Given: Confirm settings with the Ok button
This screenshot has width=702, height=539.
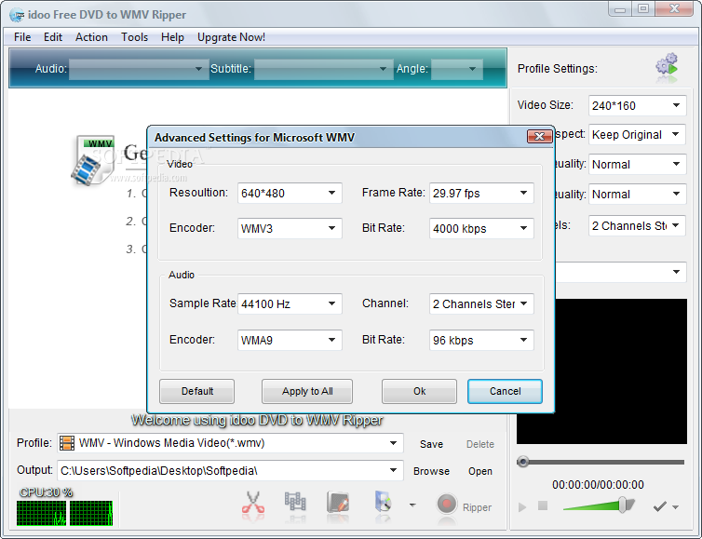Looking at the screenshot, I should click(x=419, y=391).
